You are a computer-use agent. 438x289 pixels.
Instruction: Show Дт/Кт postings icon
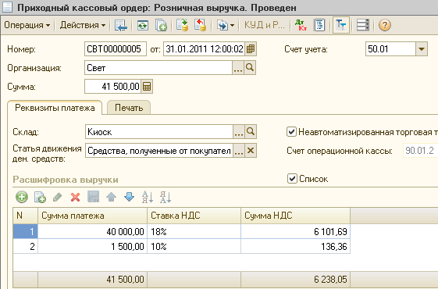[301, 25]
